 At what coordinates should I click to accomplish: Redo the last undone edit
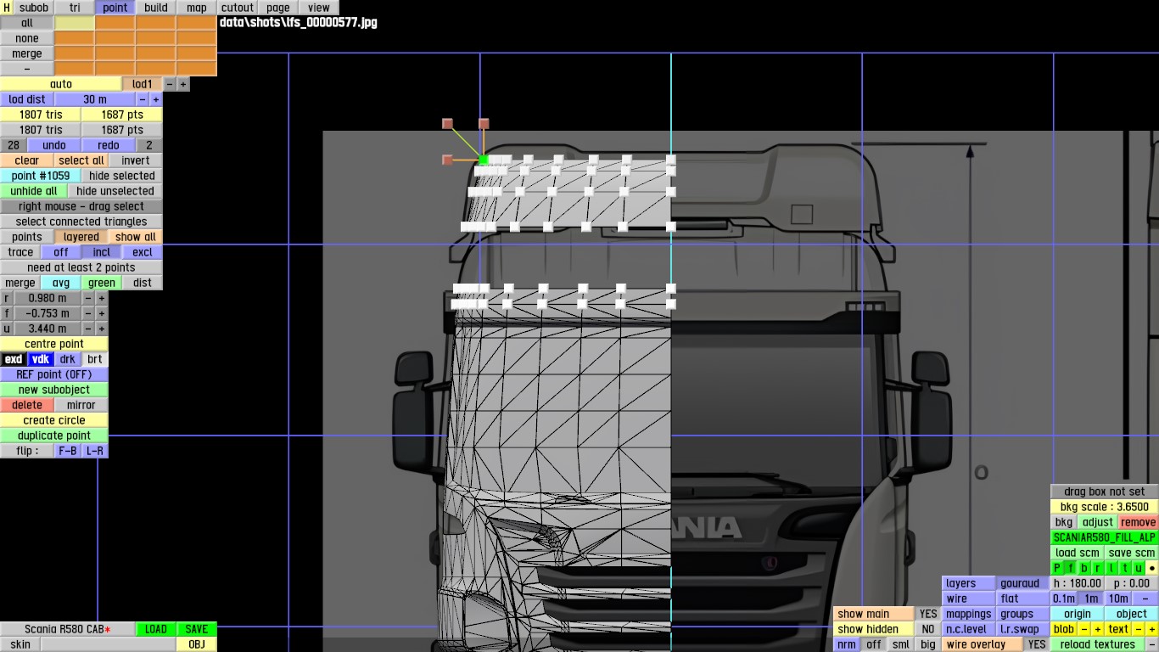point(109,145)
